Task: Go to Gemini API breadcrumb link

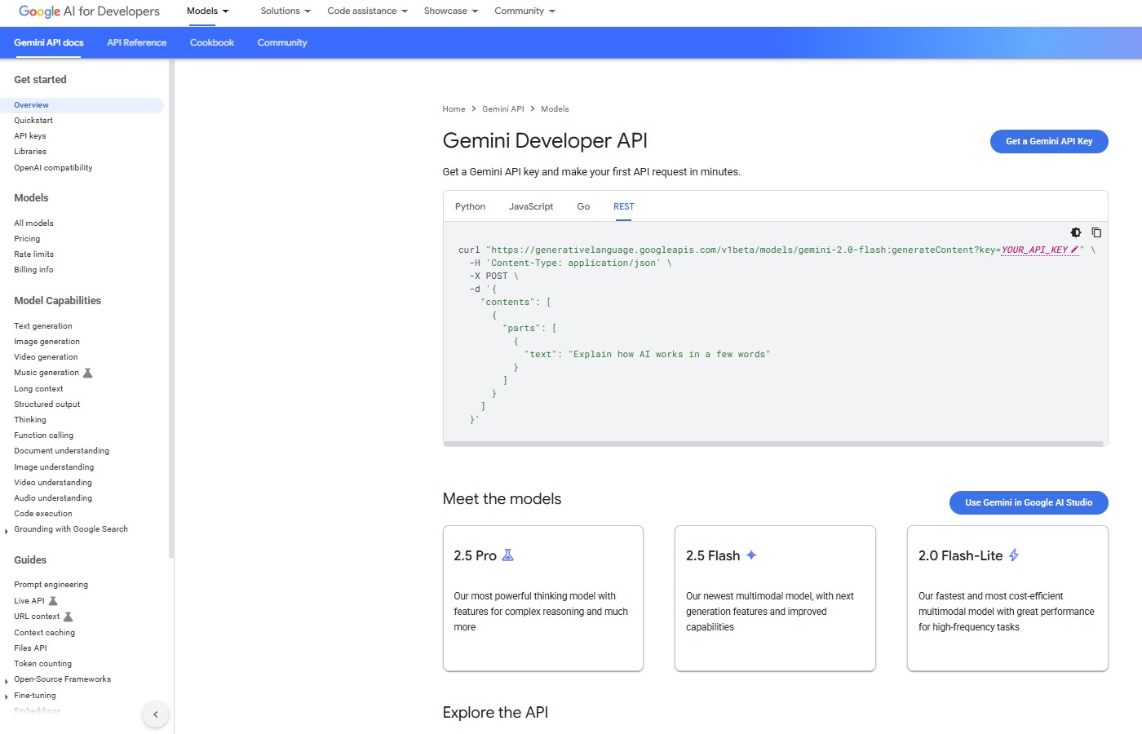Action: [x=503, y=109]
